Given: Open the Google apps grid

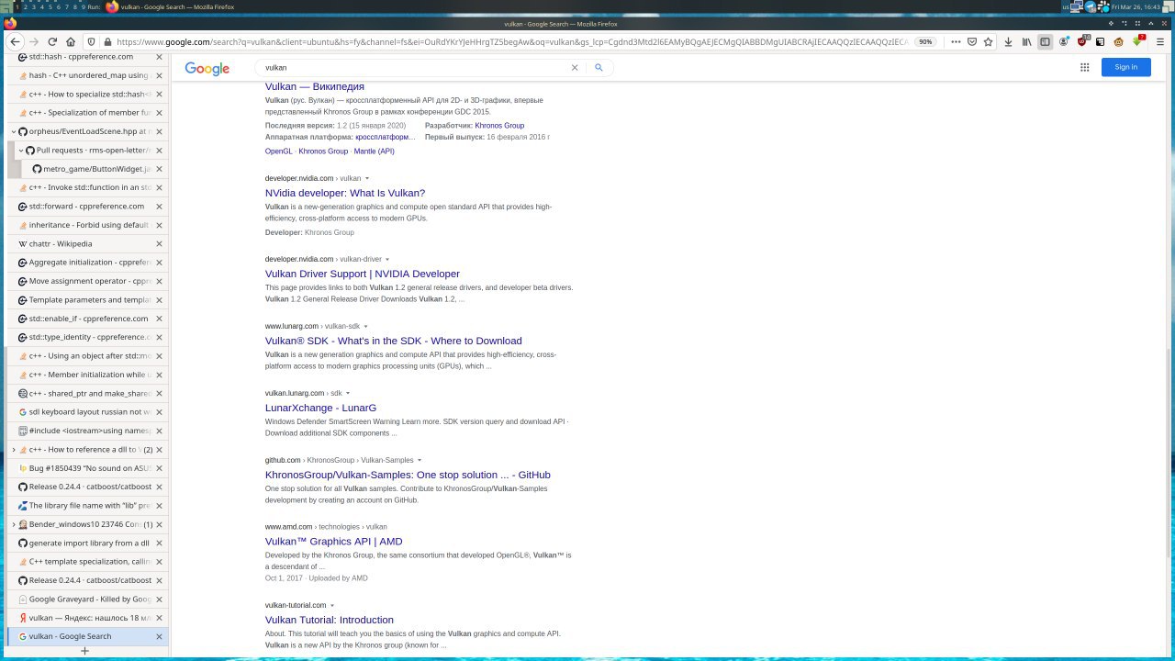Looking at the screenshot, I should [1084, 67].
